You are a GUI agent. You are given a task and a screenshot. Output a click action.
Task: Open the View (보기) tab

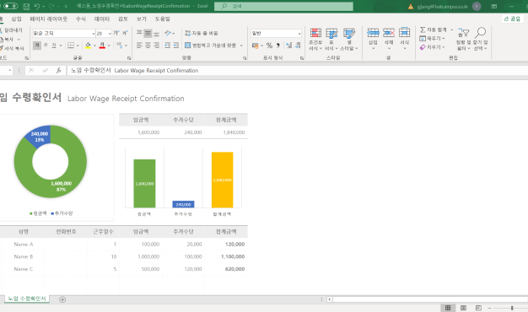(142, 19)
